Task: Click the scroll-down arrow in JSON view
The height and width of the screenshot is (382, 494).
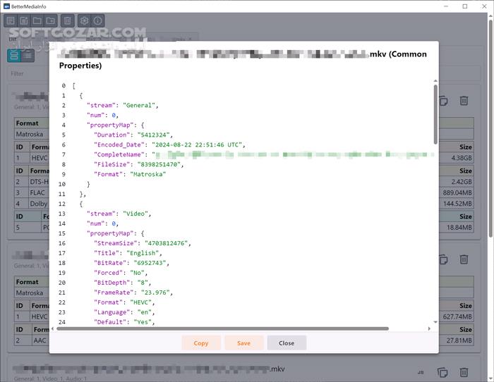Action: [434, 321]
